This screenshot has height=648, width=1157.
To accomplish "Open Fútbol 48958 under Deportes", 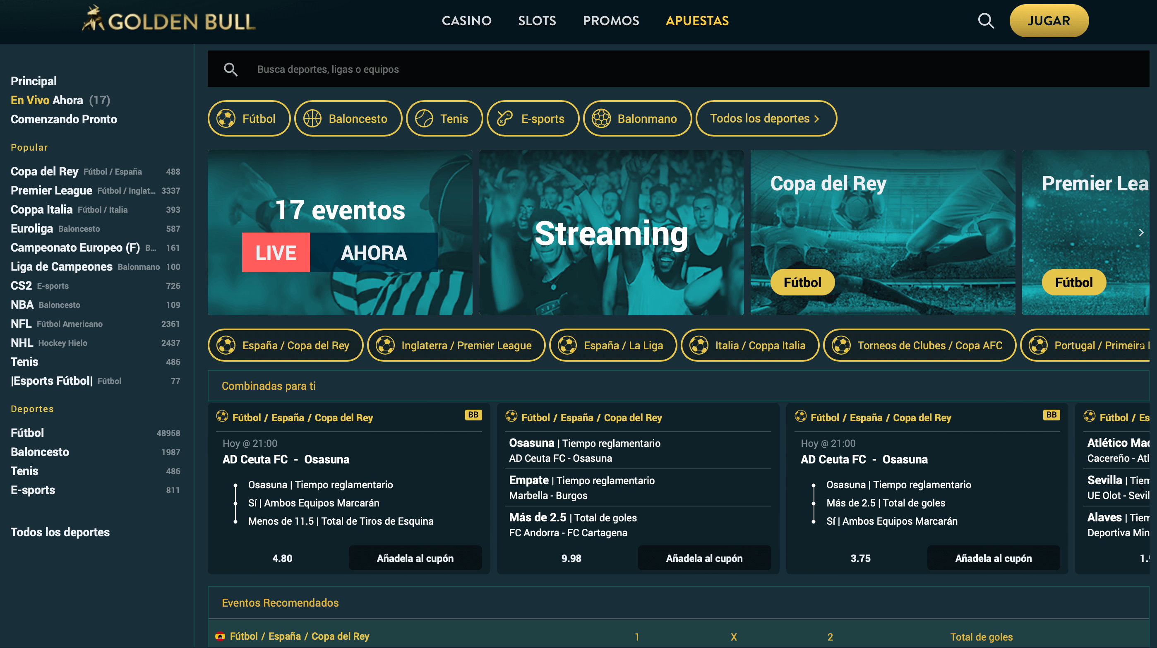I will coord(95,433).
